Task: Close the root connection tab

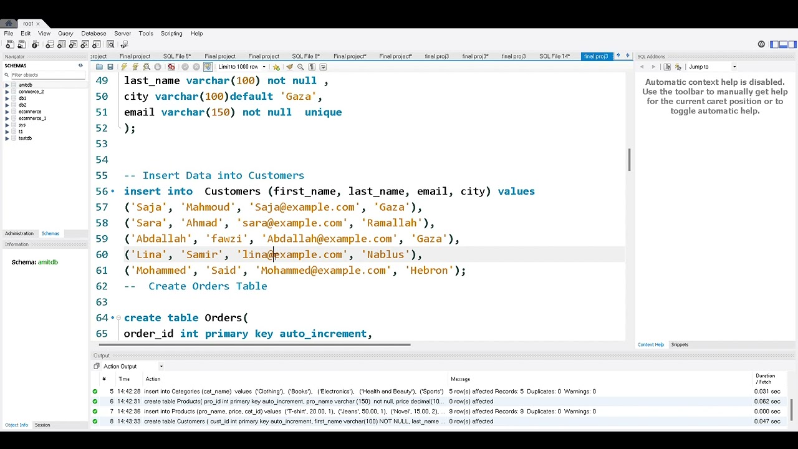Action: pos(37,24)
